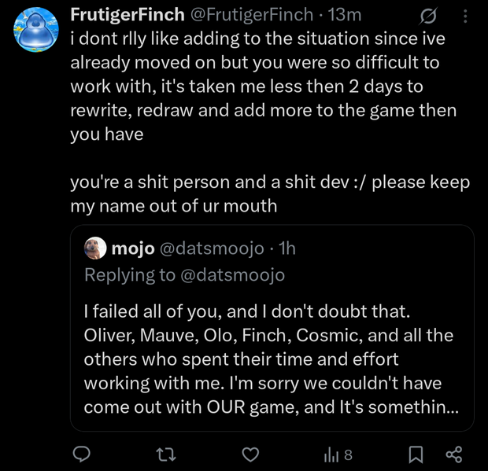
Task: Open quoted post starting "I failed all of you"
Action: (268, 346)
